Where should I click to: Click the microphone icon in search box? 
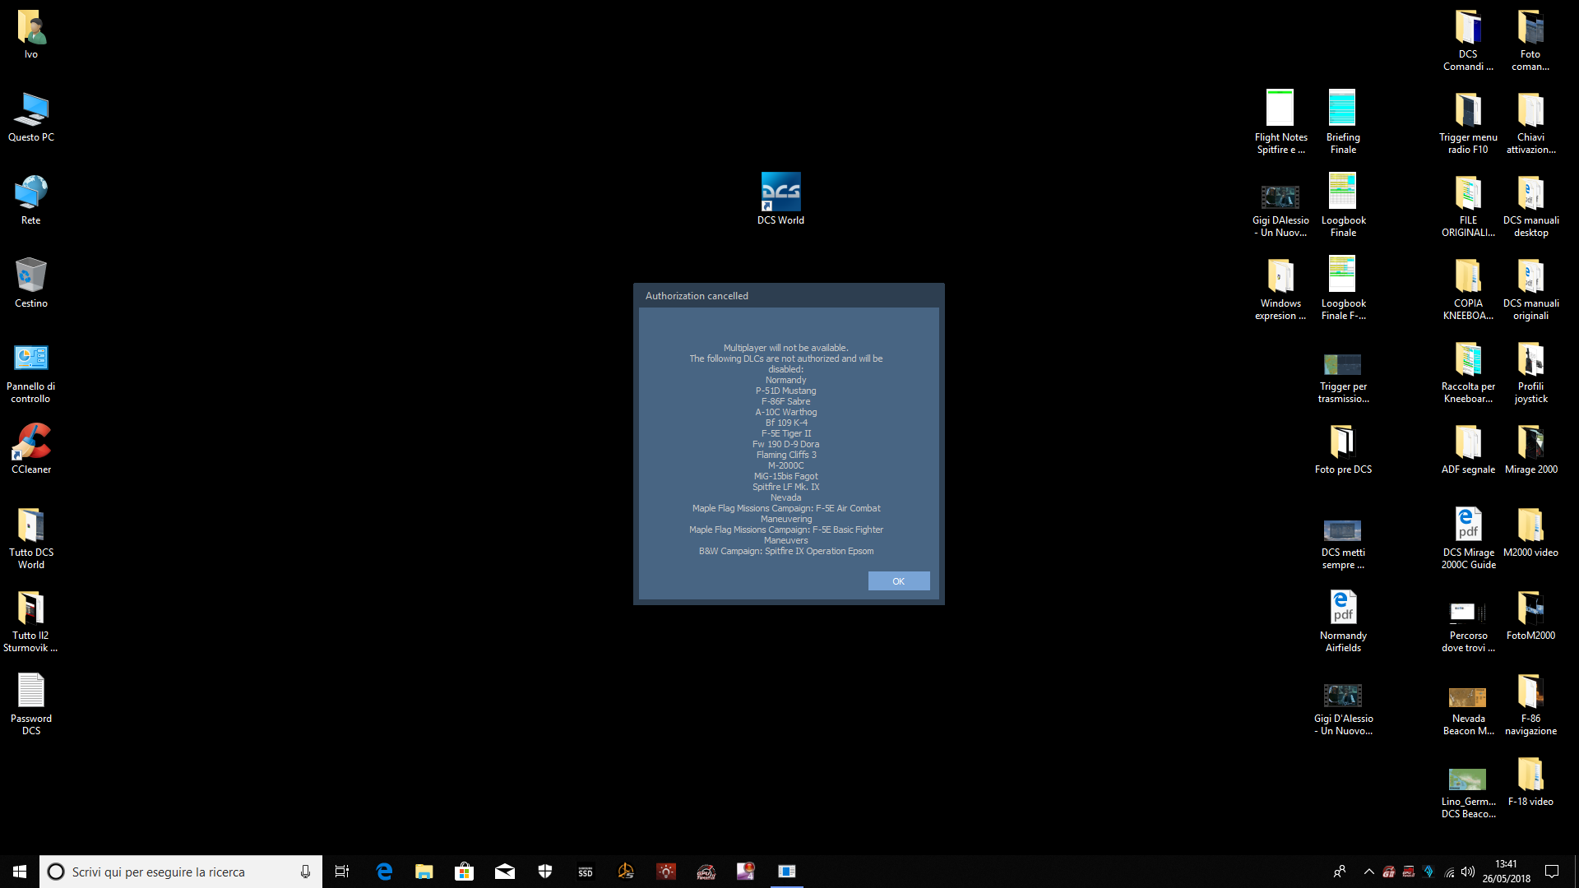coord(305,872)
